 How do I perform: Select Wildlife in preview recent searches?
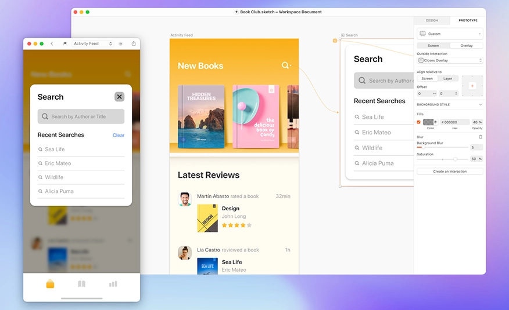click(x=81, y=177)
